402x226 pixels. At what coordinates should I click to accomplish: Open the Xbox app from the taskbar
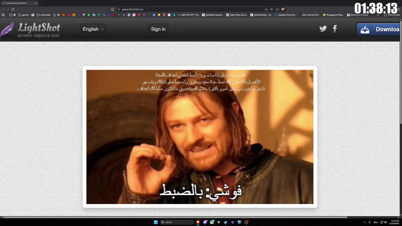(212, 222)
